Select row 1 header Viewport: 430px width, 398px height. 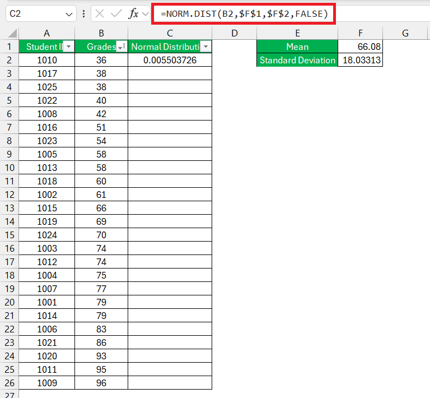[x=10, y=47]
